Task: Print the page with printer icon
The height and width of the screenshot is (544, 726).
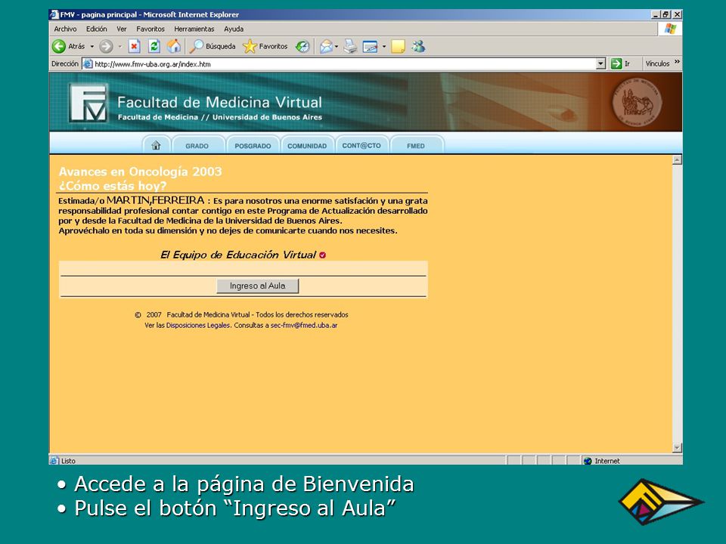Action: pos(350,46)
